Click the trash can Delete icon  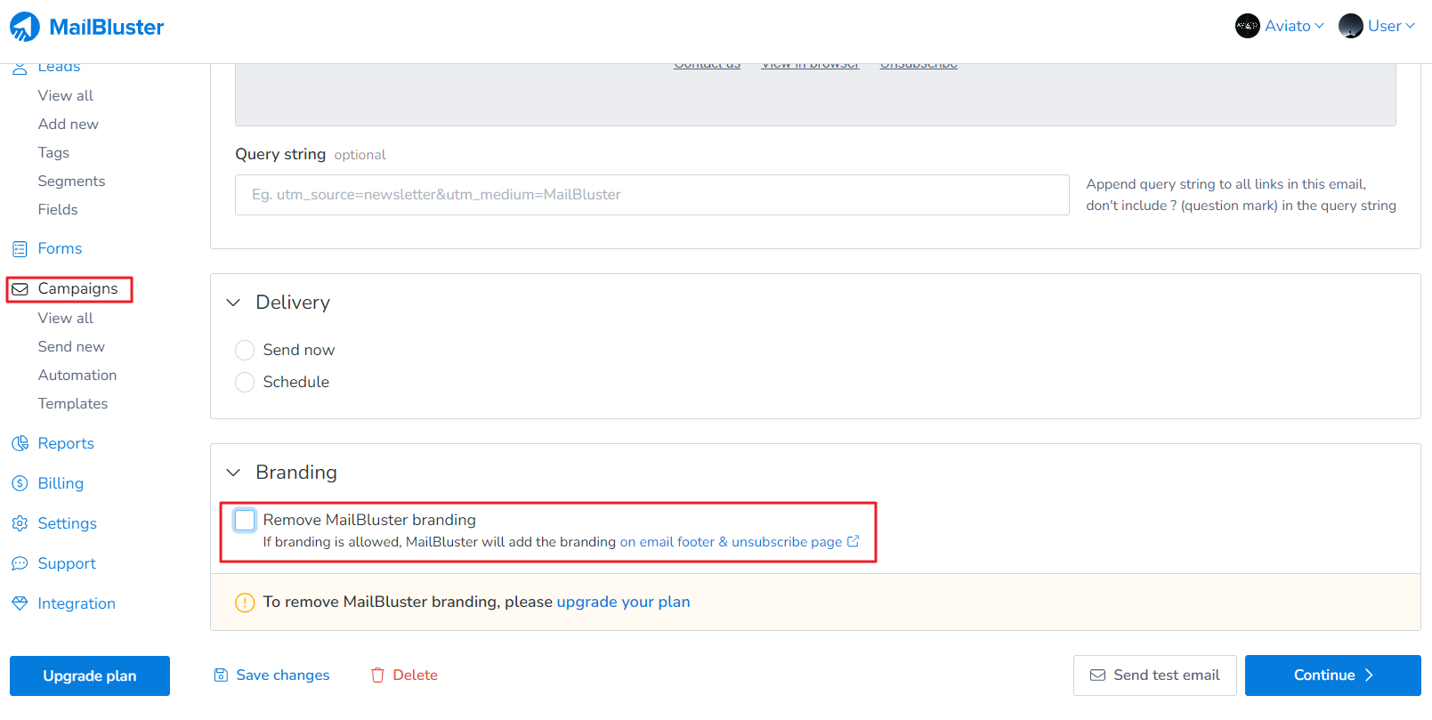click(x=377, y=676)
